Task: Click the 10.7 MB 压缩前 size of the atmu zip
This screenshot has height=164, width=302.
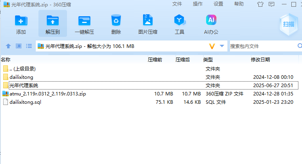Action: coord(164,94)
